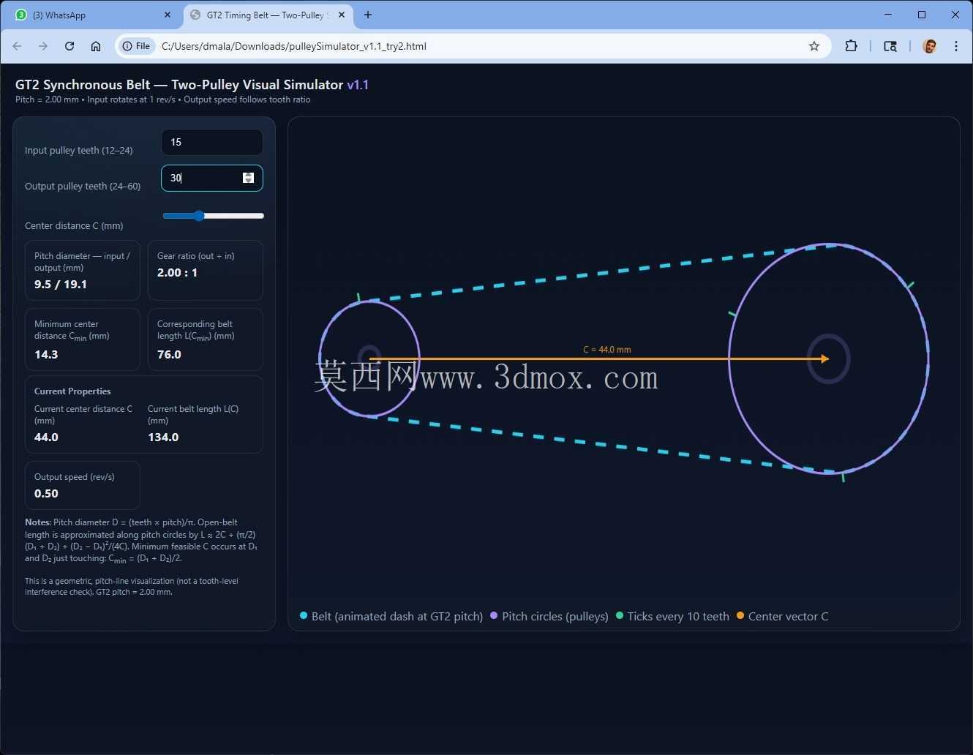Maximize the Chrome window
This screenshot has height=755, width=973.
pos(922,15)
